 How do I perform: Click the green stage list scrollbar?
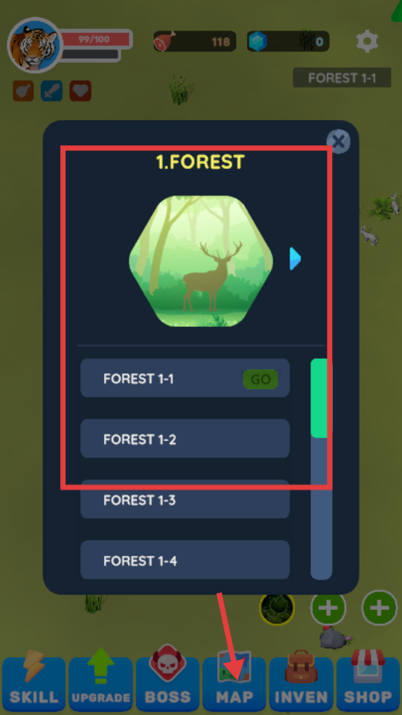[319, 398]
